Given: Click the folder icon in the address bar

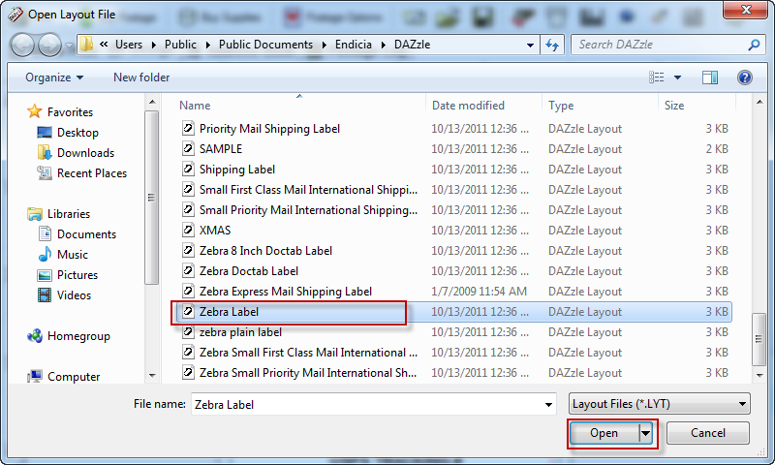Looking at the screenshot, I should [x=86, y=45].
